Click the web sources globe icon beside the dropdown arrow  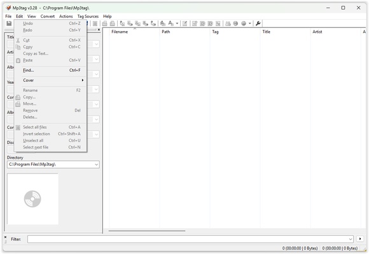coord(244,23)
